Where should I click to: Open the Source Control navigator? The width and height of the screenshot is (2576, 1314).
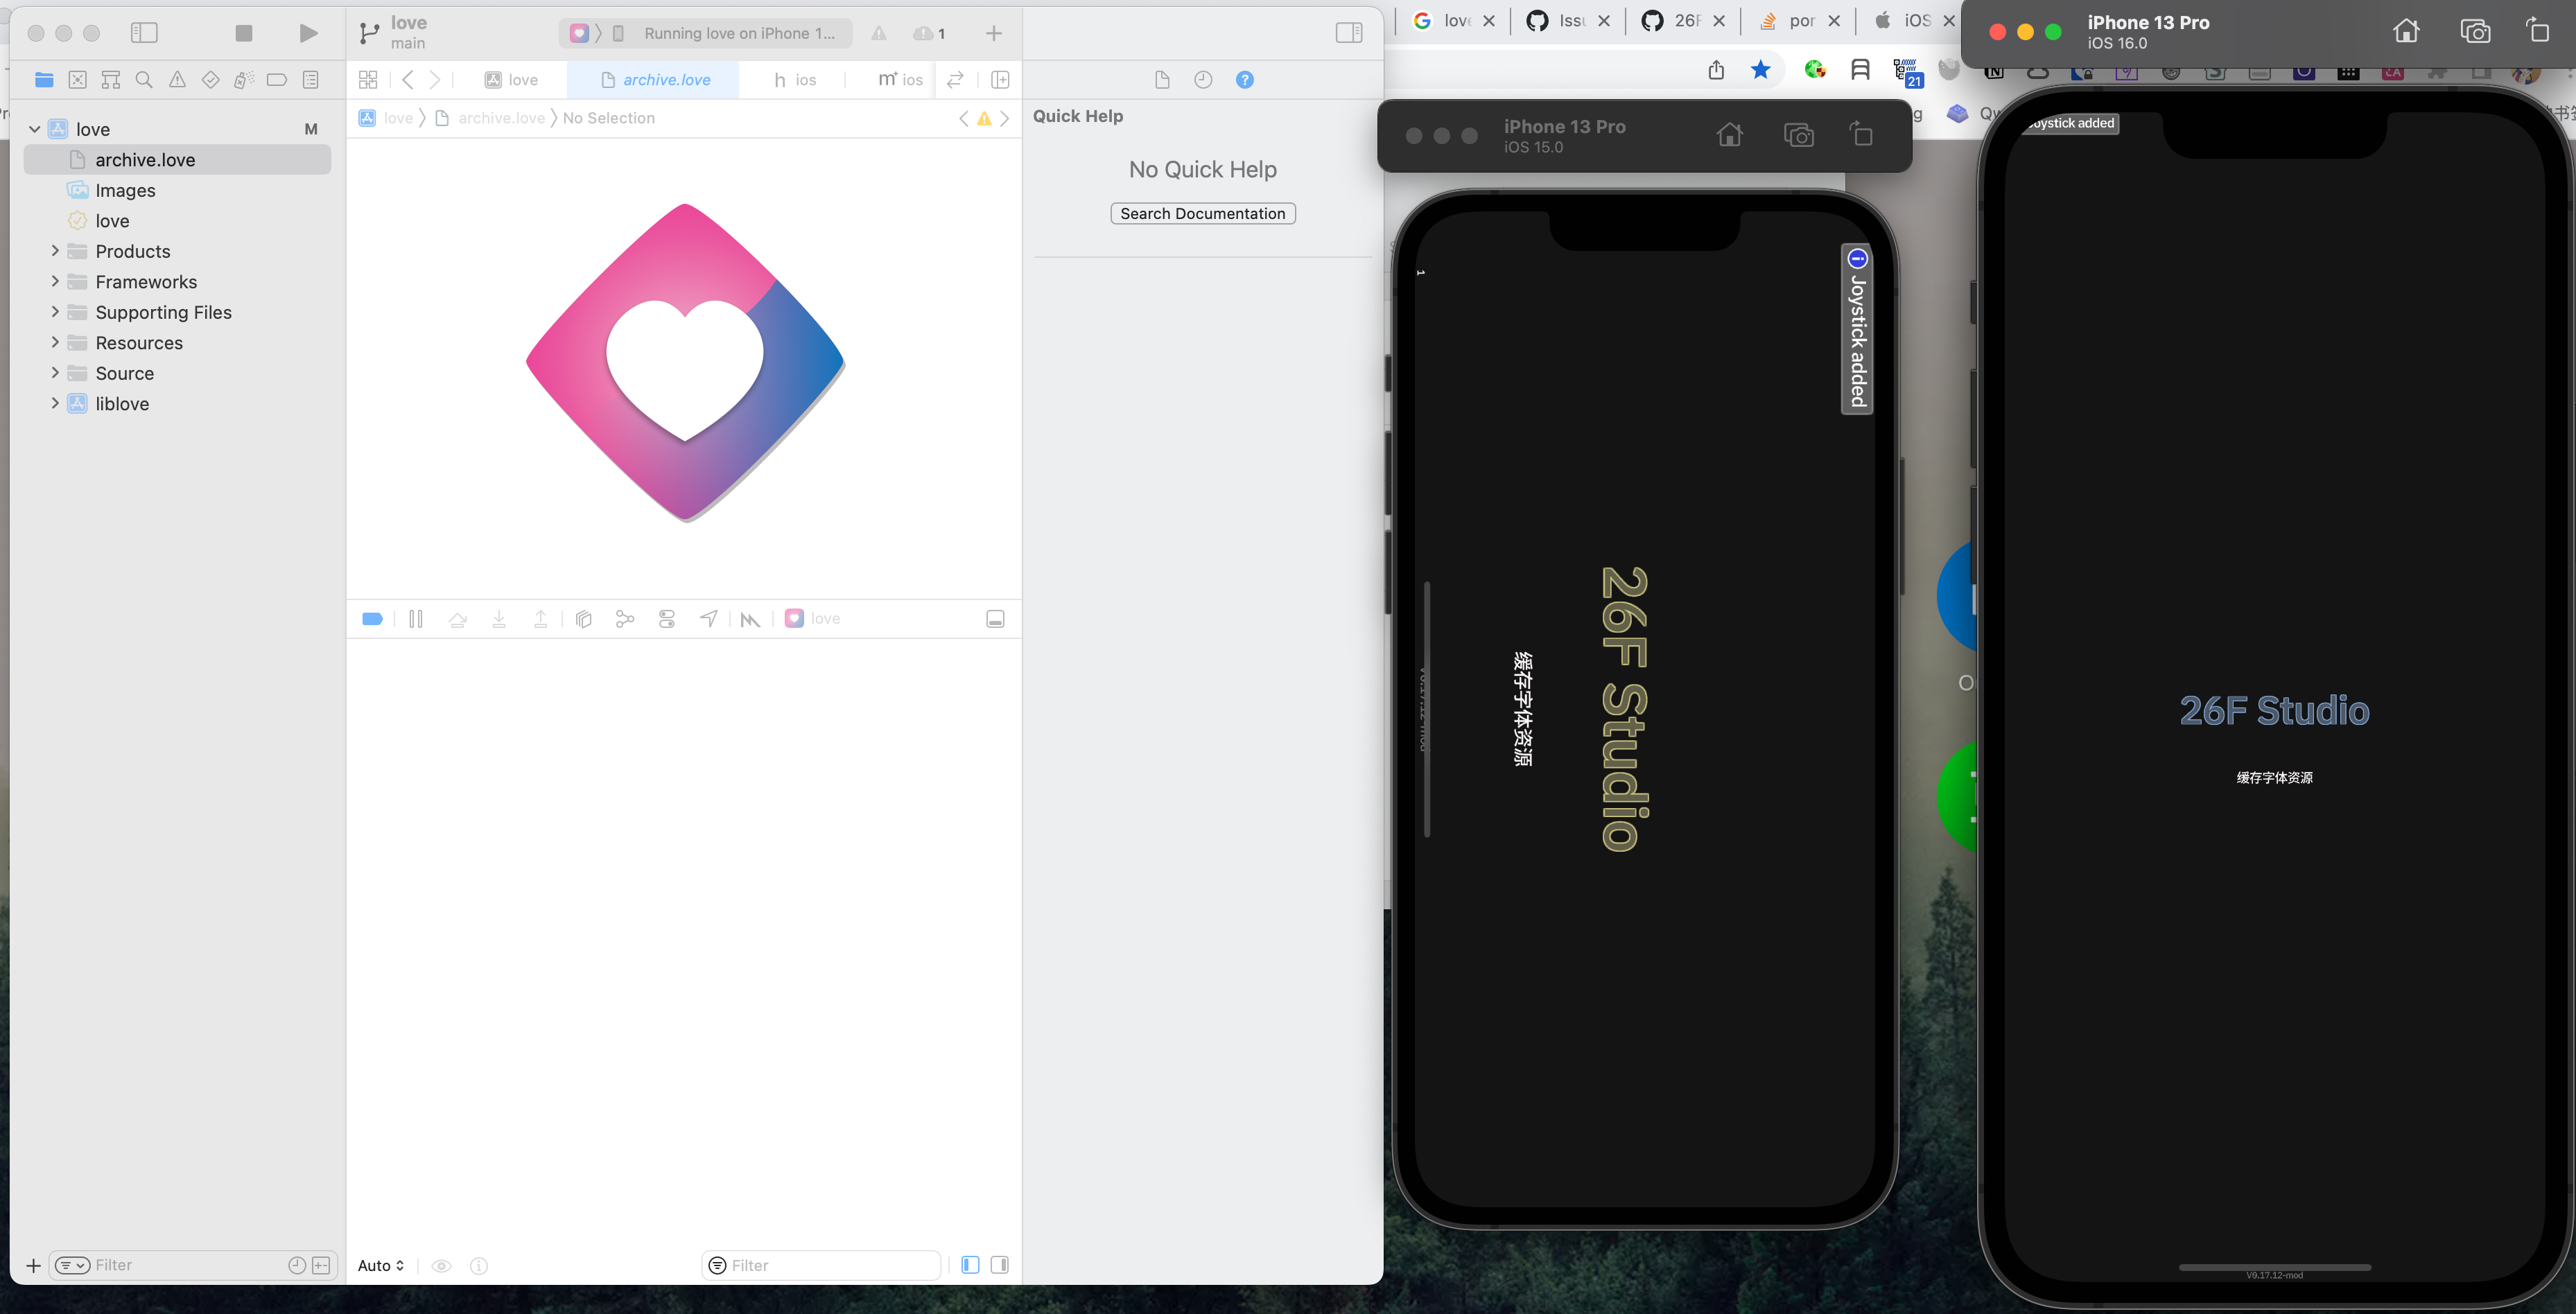(x=78, y=79)
